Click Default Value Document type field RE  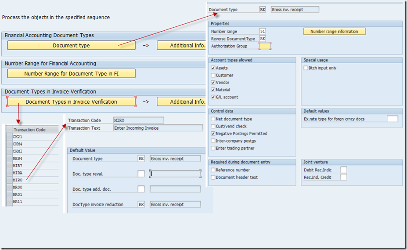(141, 159)
